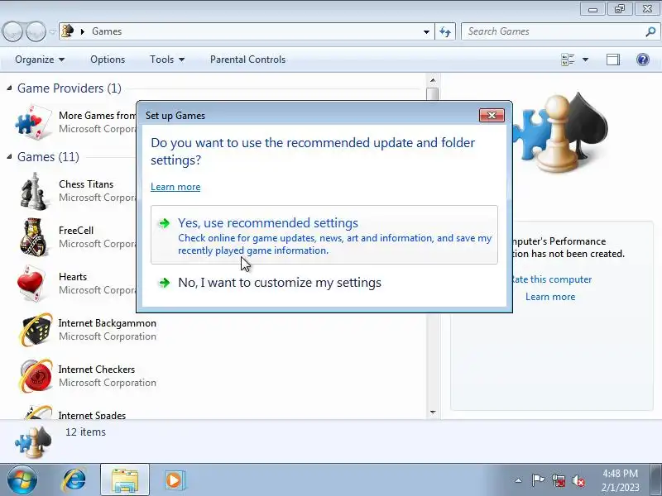Open the Organize dropdown menu
The height and width of the screenshot is (496, 662).
tap(40, 60)
